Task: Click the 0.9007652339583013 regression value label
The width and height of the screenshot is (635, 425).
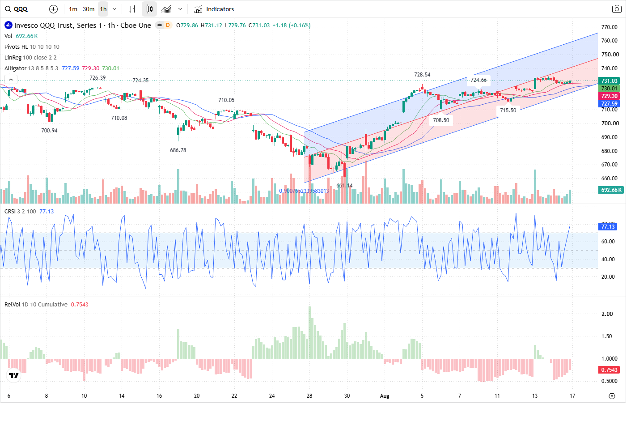Action: [x=304, y=191]
